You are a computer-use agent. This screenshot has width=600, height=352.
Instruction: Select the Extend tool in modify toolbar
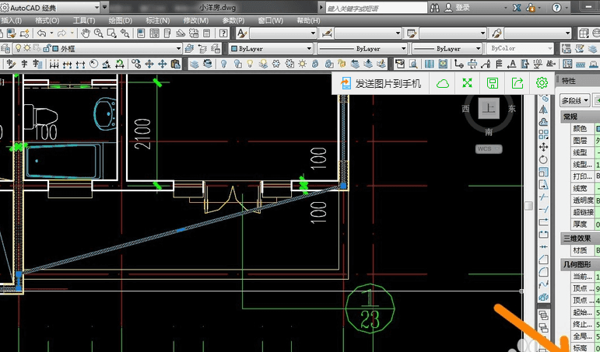543,210
